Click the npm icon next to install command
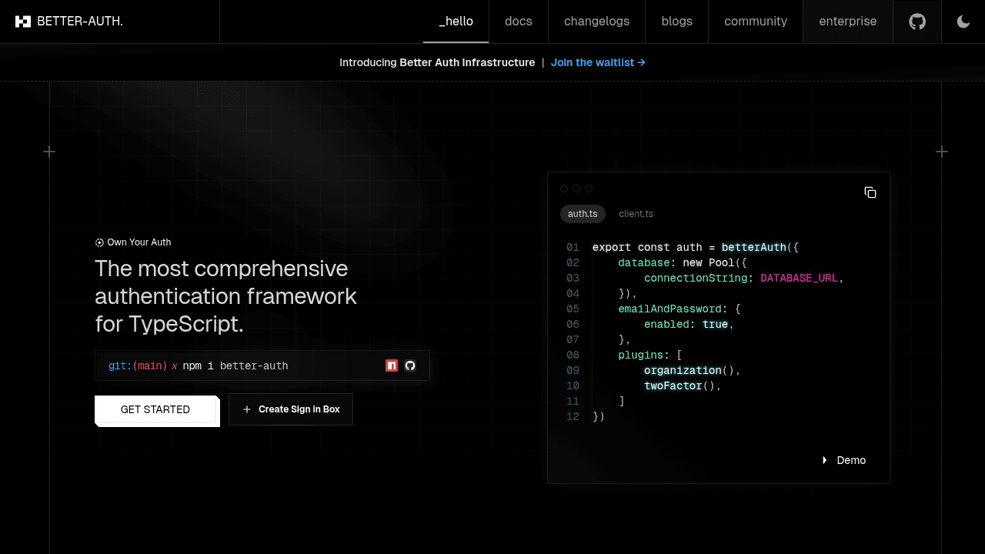 coord(392,365)
